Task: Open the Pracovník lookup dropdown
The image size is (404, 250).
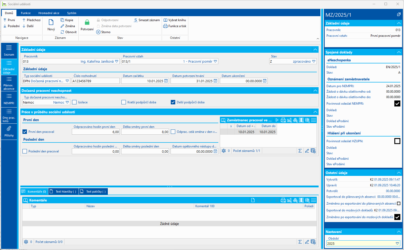Action: pyautogui.click(x=117, y=61)
